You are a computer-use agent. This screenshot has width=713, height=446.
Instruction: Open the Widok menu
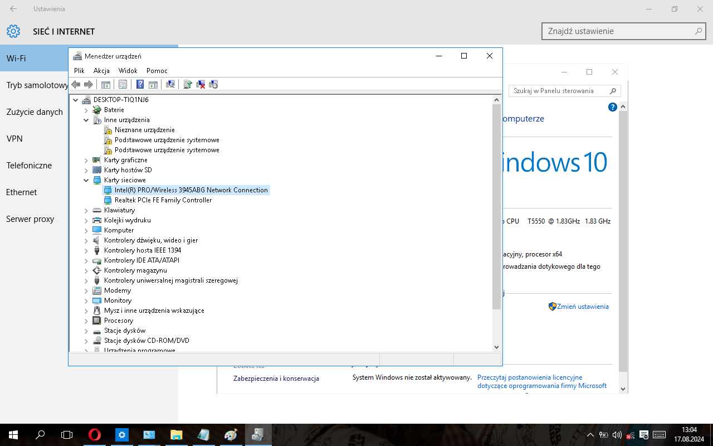tap(128, 71)
